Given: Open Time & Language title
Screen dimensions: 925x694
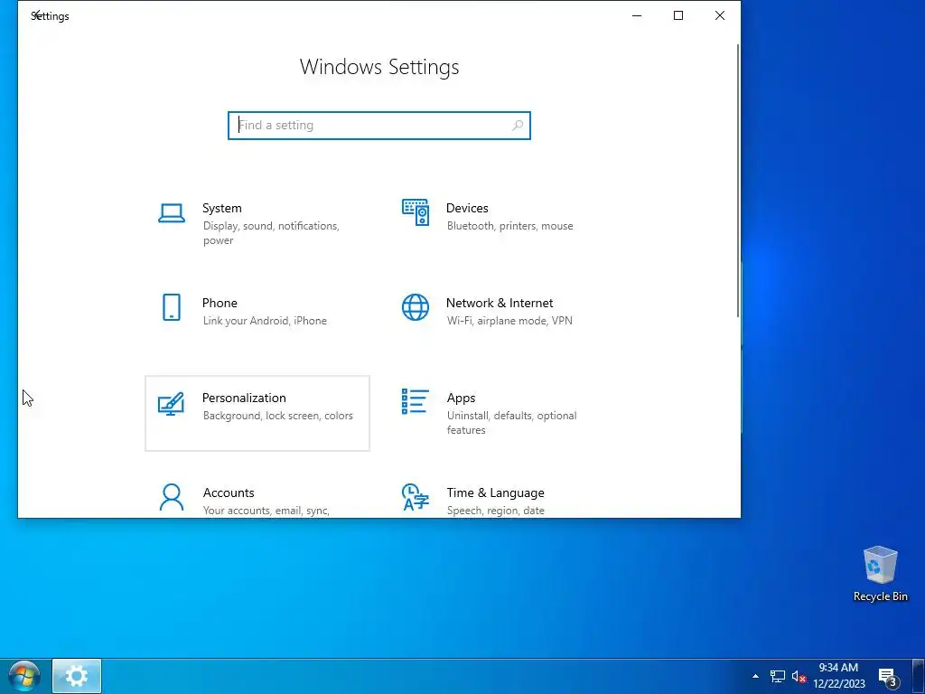Looking at the screenshot, I should [x=496, y=492].
